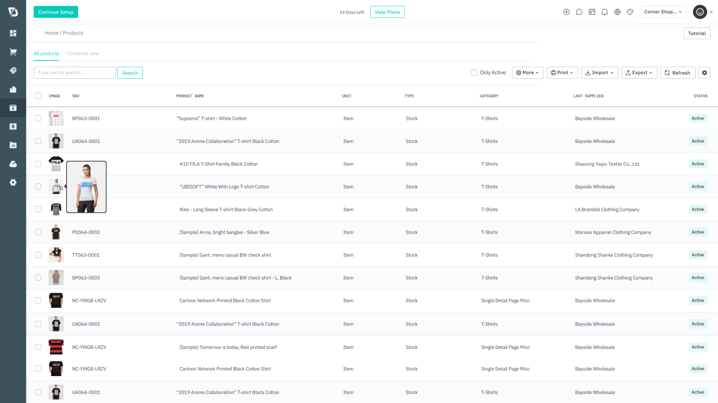Open the reports chart sidebar icon
This screenshot has width=718, height=403.
click(13, 145)
